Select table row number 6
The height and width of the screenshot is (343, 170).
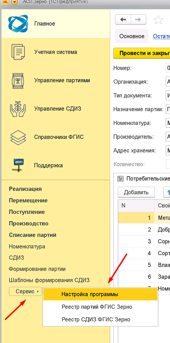point(144,277)
